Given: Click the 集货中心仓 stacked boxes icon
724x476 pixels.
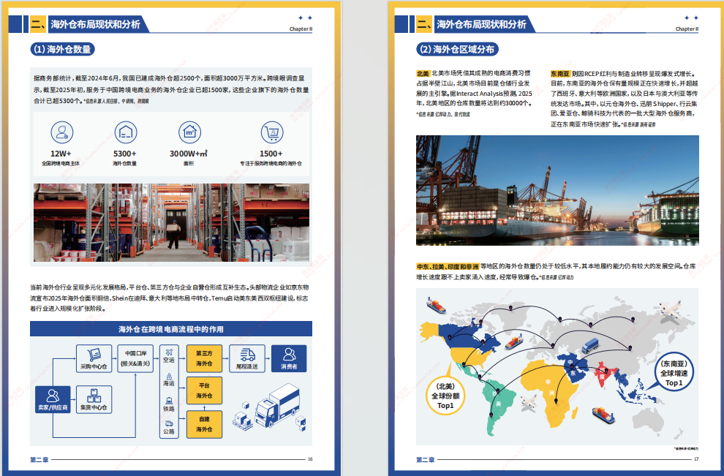Looking at the screenshot, I should click(94, 400).
